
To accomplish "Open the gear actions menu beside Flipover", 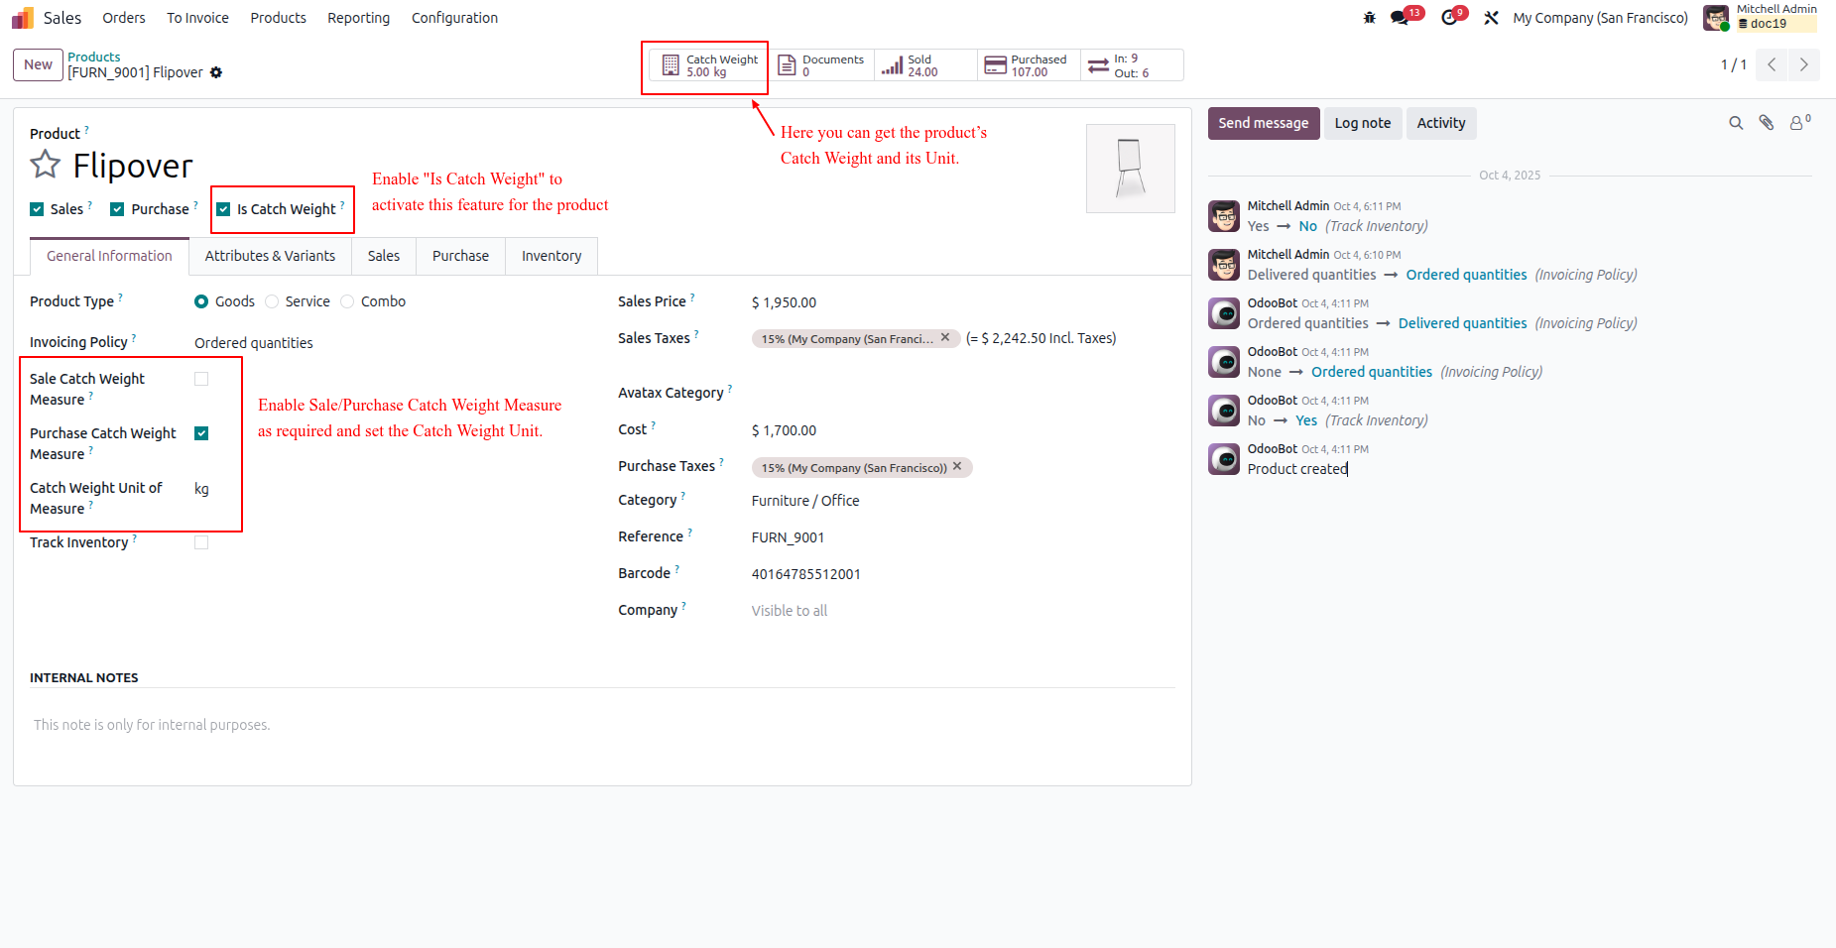I will click(216, 72).
